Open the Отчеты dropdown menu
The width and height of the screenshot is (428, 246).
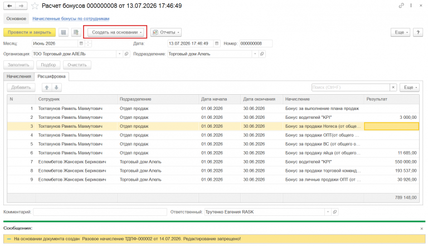(x=166, y=32)
